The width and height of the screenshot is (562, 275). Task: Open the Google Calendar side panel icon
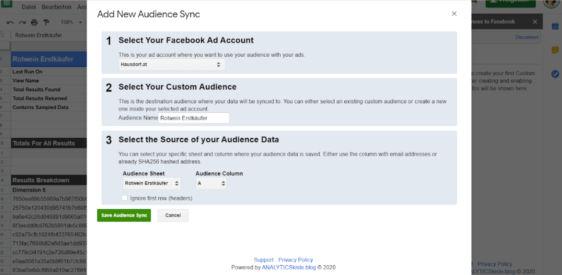555,27
